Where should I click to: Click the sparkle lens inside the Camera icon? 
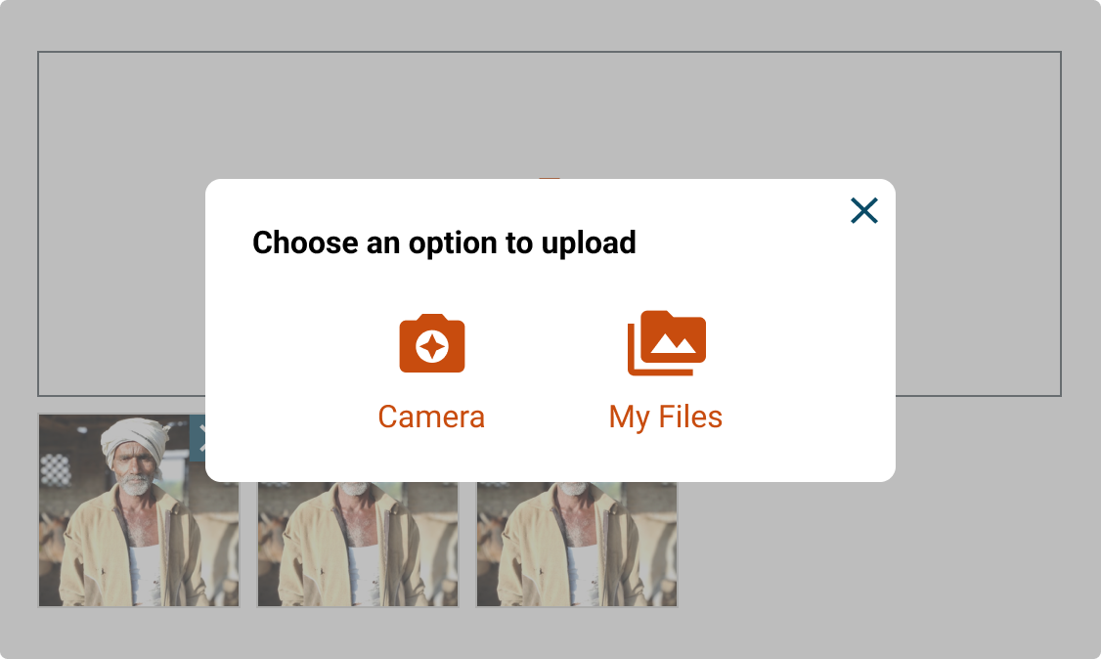tap(431, 346)
